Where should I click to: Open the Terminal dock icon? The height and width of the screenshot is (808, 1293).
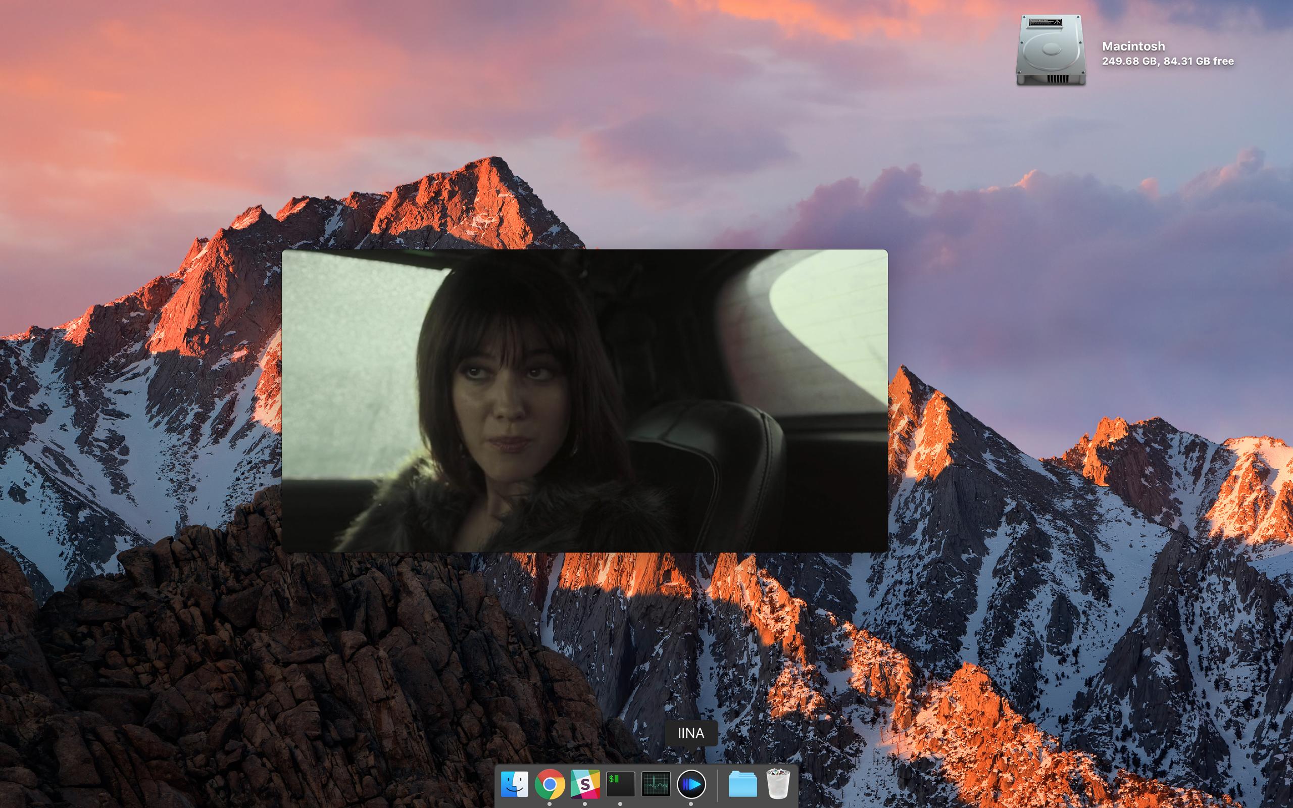click(620, 784)
